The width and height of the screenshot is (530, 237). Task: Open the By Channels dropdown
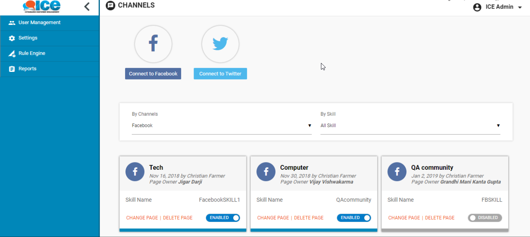tap(221, 125)
